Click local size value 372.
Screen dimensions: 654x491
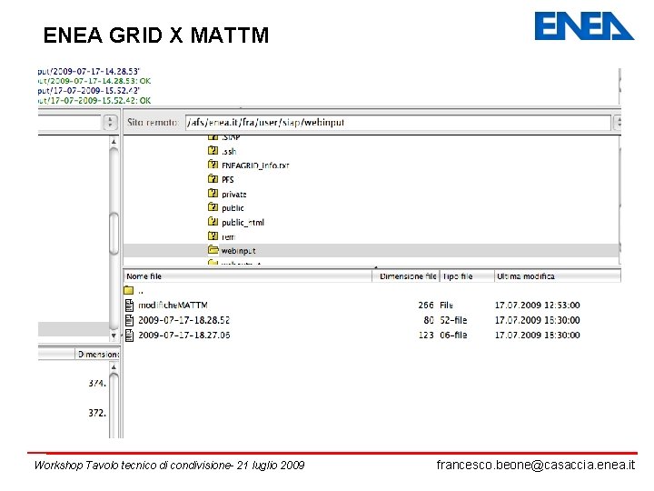click(97, 413)
